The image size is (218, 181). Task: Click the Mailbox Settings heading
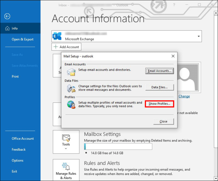102,134
